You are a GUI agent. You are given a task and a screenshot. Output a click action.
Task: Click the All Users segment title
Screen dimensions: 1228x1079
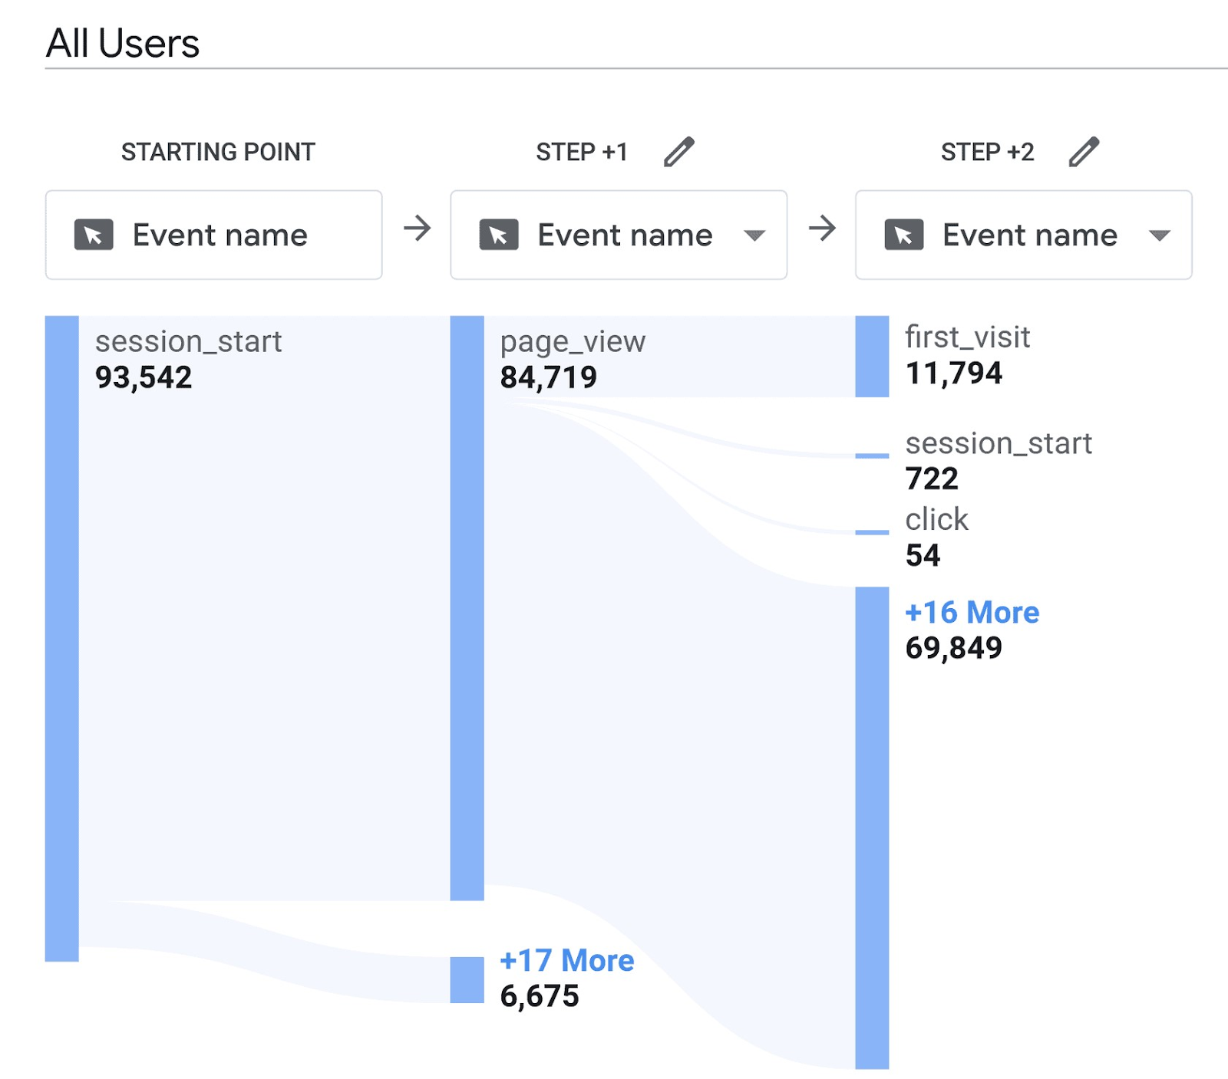tap(123, 43)
